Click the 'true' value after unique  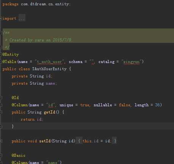85,105
